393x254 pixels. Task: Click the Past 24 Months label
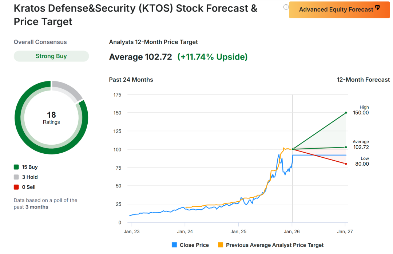tap(131, 80)
